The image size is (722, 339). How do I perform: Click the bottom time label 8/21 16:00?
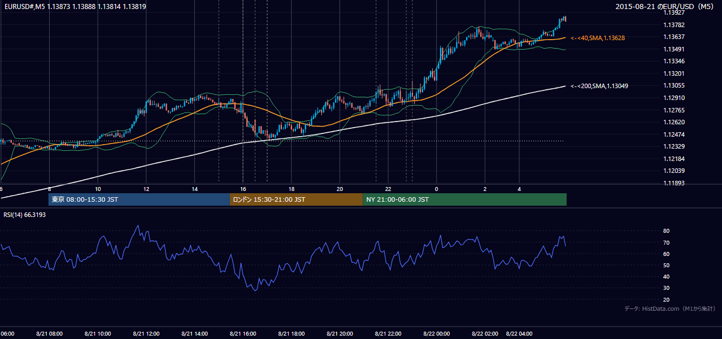pos(243,334)
